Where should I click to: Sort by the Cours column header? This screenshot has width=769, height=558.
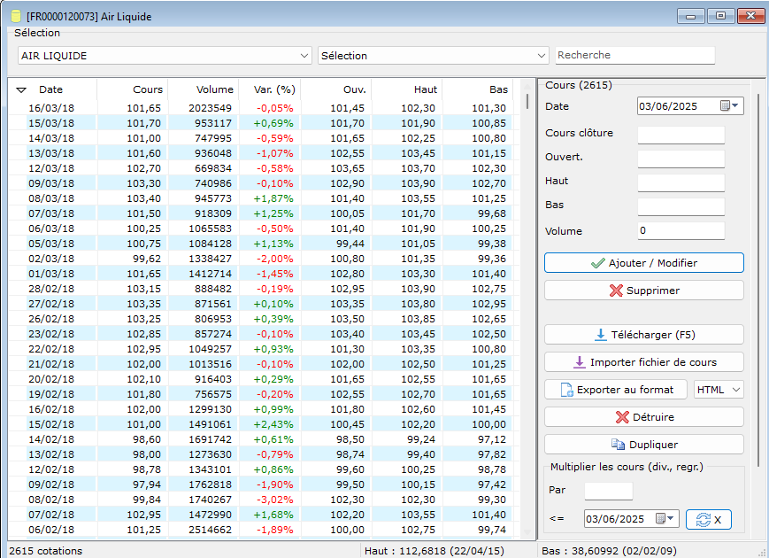tap(133, 89)
